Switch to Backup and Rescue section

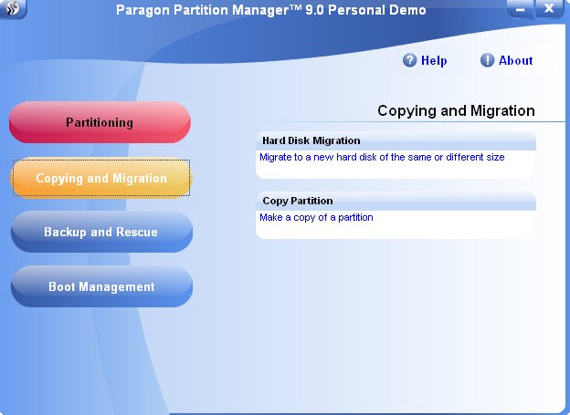[100, 233]
